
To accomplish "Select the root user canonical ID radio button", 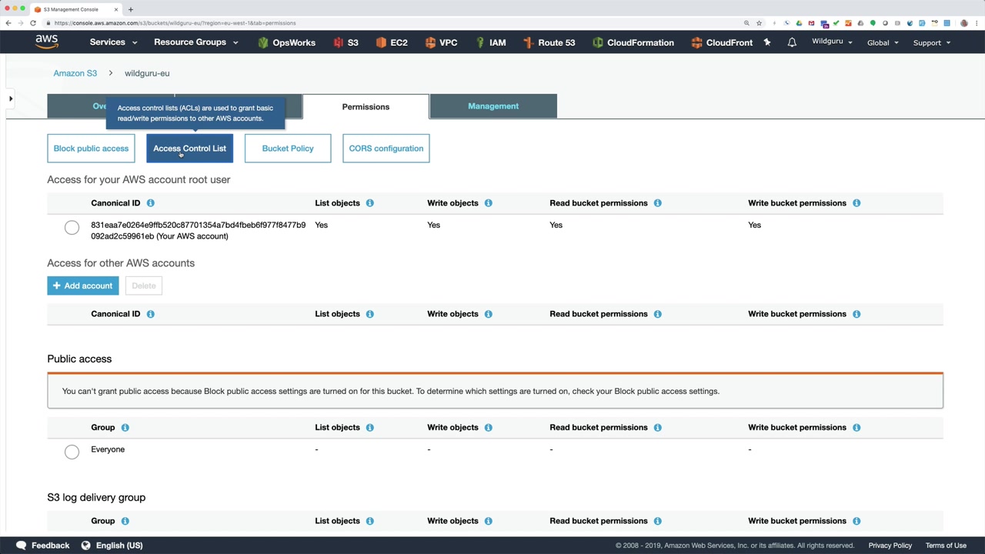I will click(x=72, y=227).
